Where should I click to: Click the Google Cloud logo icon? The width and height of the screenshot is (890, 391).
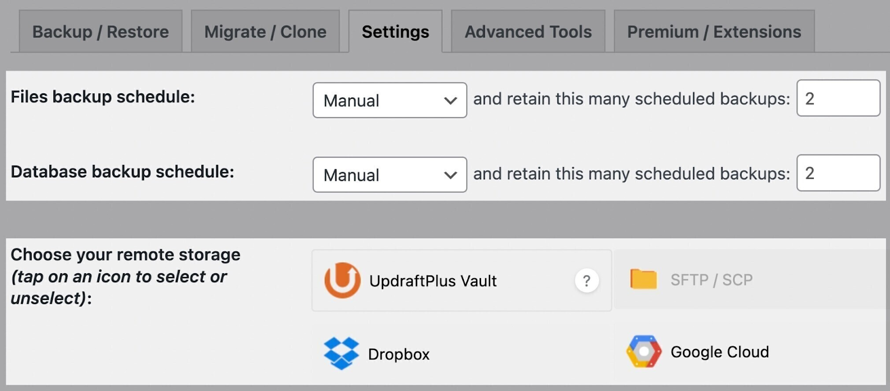(x=644, y=352)
